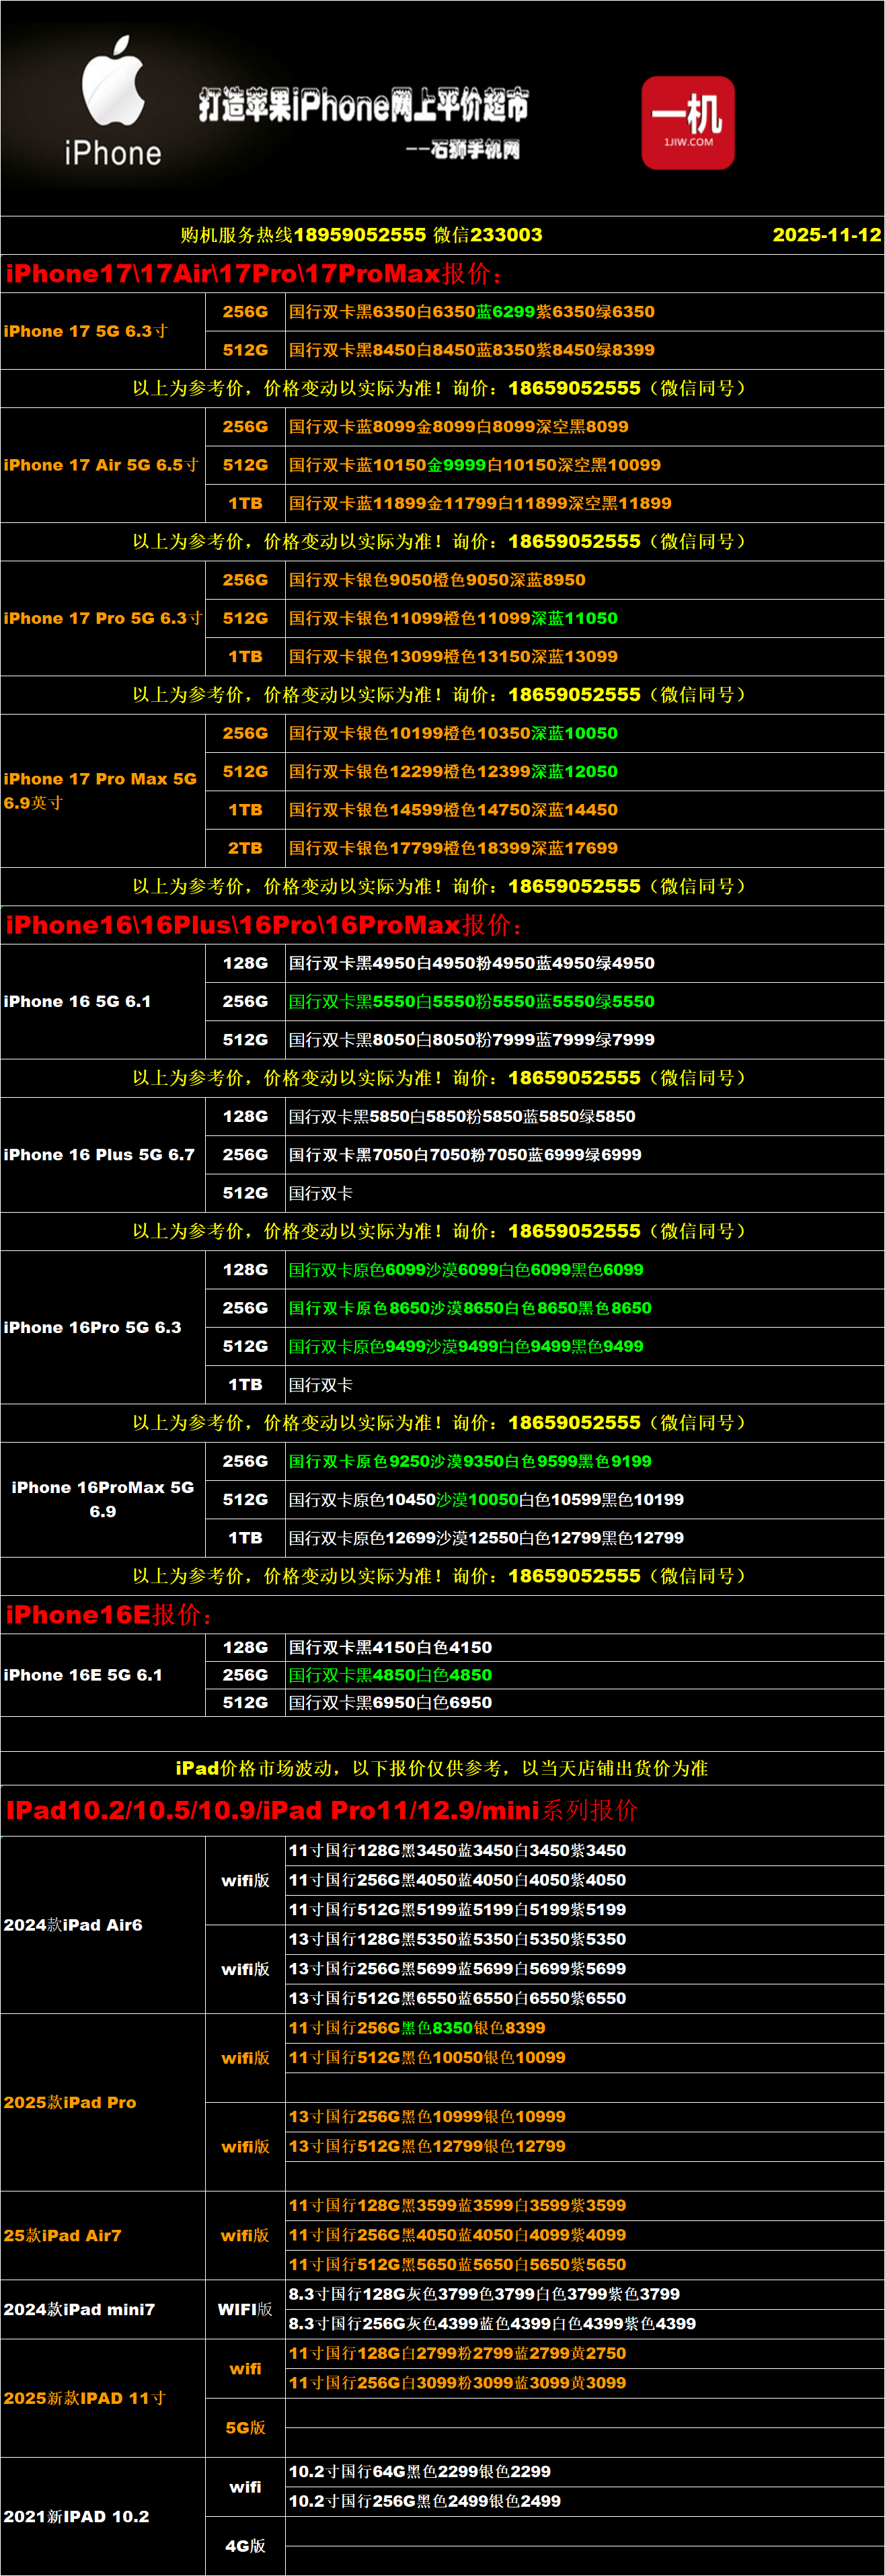Select the iPhone17\17Air\17Pro\17ProMax报价 section heading
The width and height of the screenshot is (885, 2576).
tap(254, 274)
